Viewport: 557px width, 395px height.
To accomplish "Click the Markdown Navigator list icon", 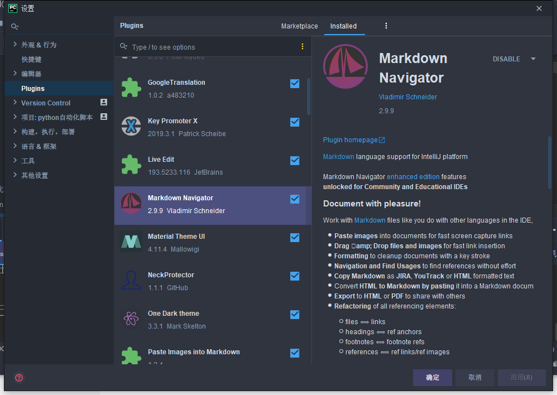I will click(x=131, y=203).
